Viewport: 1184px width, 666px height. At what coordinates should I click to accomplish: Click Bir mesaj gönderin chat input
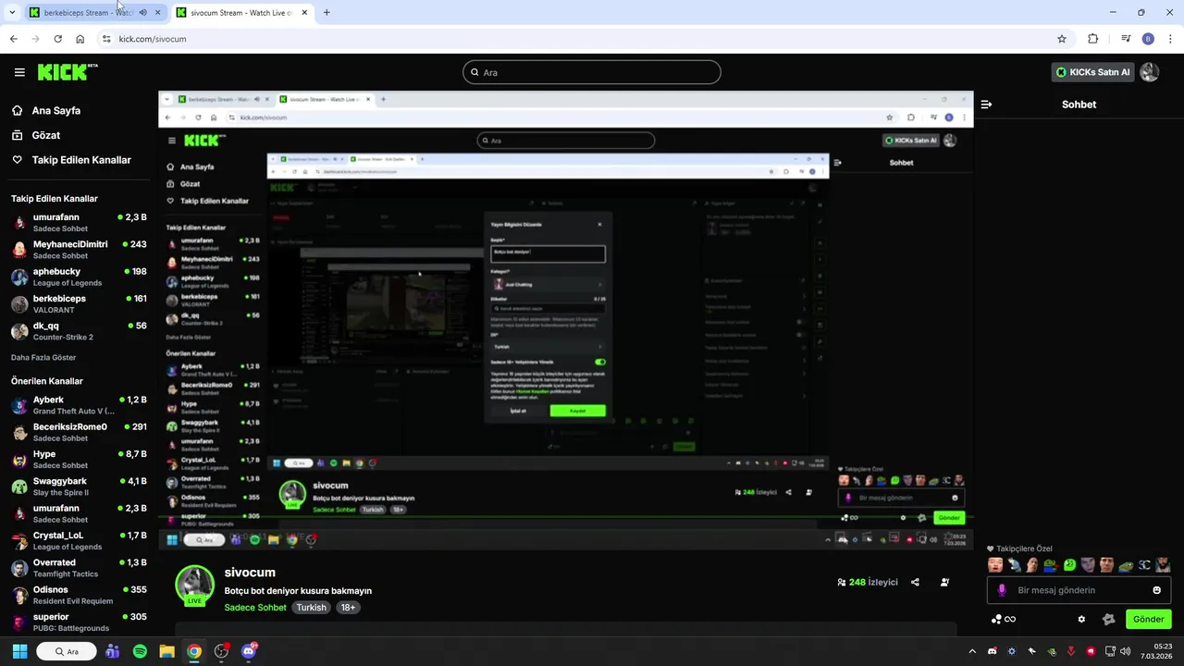1079,590
